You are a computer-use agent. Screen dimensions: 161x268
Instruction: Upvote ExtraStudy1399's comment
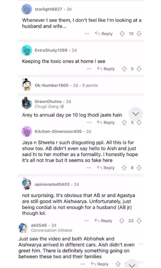124,69
